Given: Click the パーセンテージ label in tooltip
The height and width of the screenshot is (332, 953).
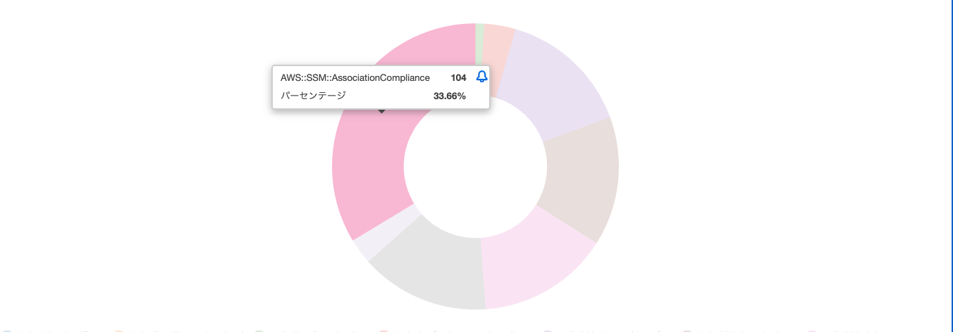Looking at the screenshot, I should click(314, 96).
